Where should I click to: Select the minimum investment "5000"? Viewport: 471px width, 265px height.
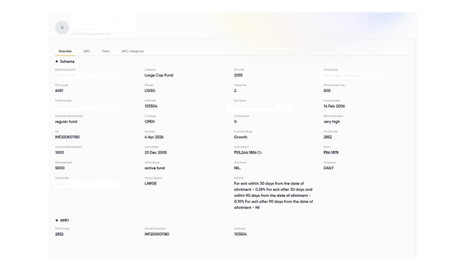(59, 168)
